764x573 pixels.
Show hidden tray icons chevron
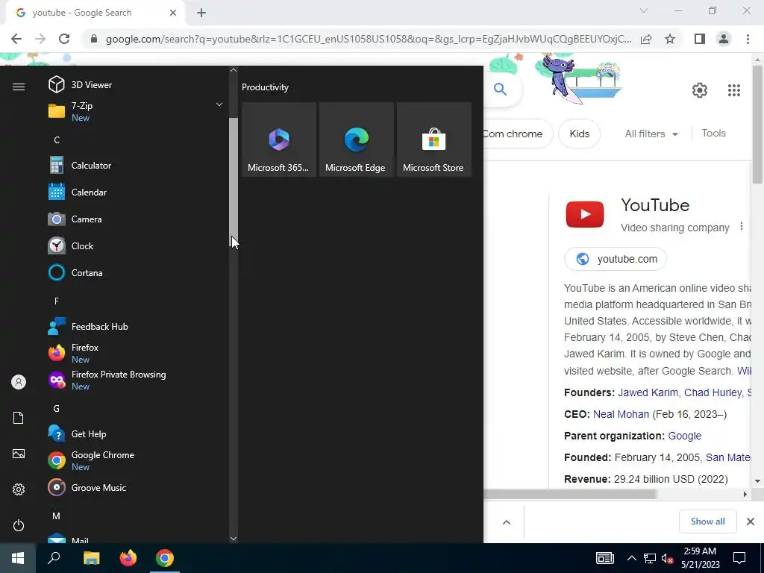[x=631, y=558]
